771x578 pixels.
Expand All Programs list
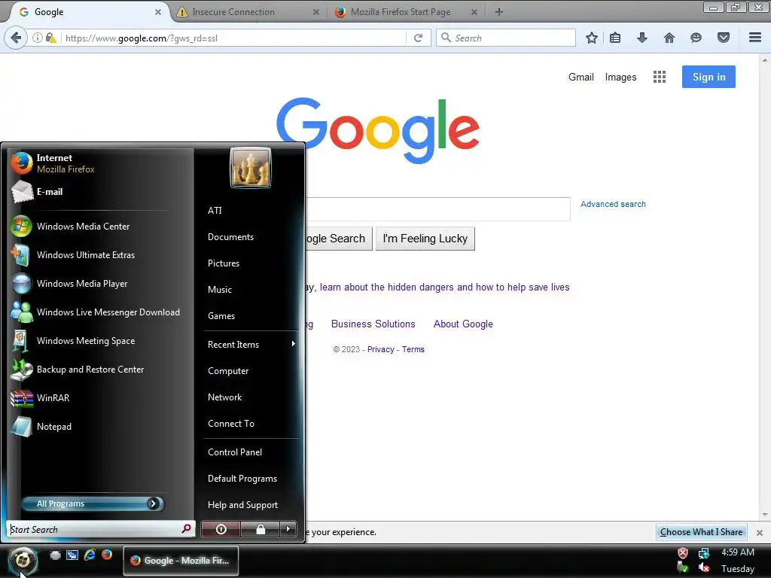(93, 503)
